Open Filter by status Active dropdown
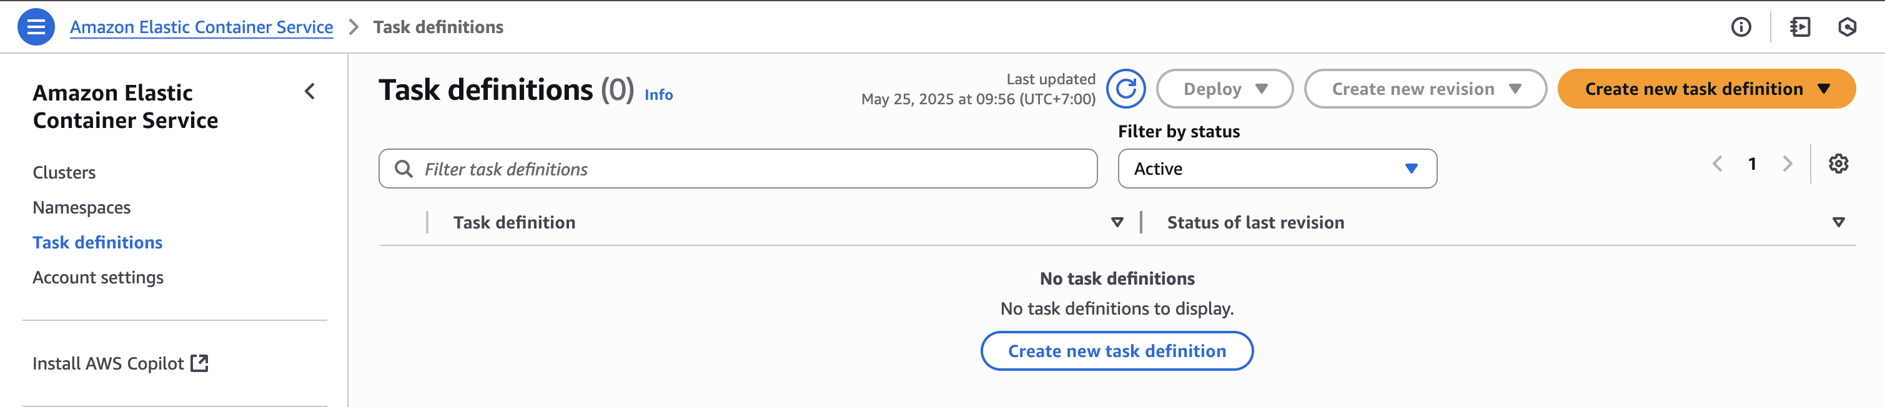 point(1277,169)
